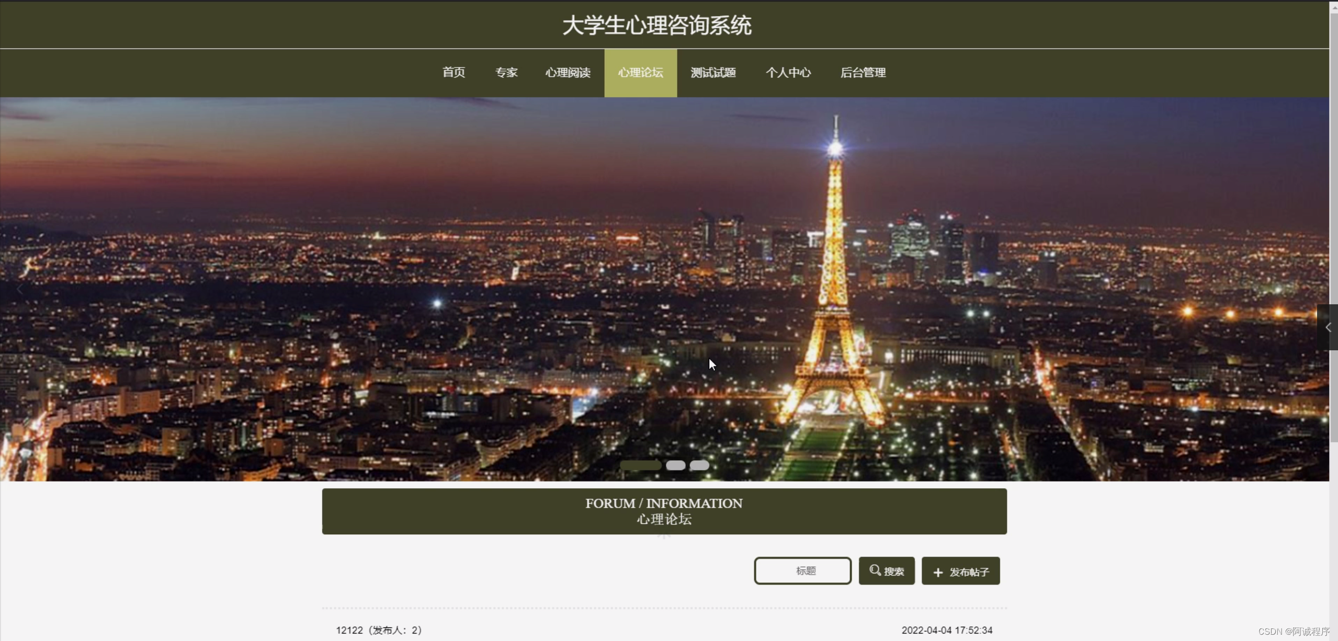Go to previous carousel slide arrow
Viewport: 1338px width, 641px height.
20,289
